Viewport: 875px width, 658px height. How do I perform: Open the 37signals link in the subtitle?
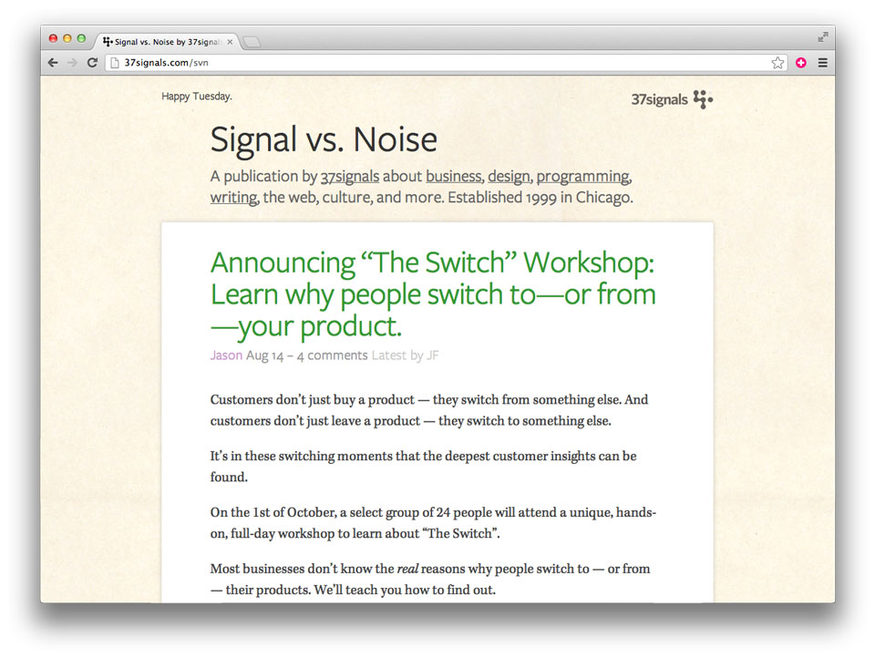coord(350,177)
